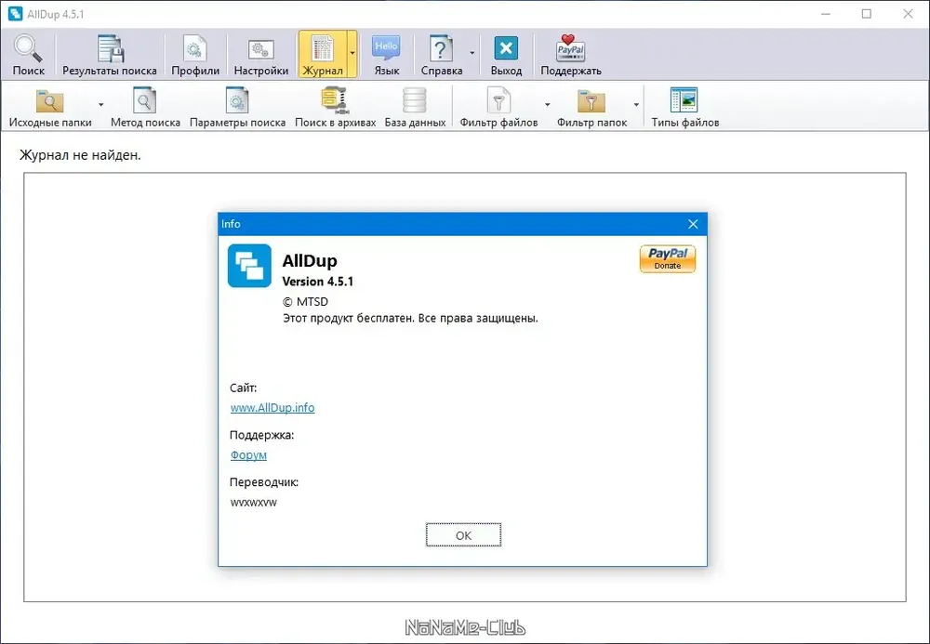930x644 pixels.
Task: Expand the Журнал dropdown arrow
Action: tap(352, 54)
